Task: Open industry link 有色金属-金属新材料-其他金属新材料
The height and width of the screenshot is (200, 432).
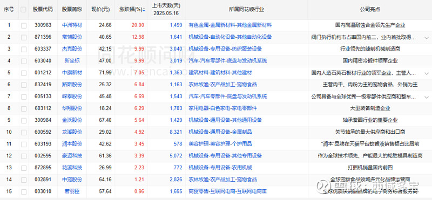Action: [x=230, y=25]
